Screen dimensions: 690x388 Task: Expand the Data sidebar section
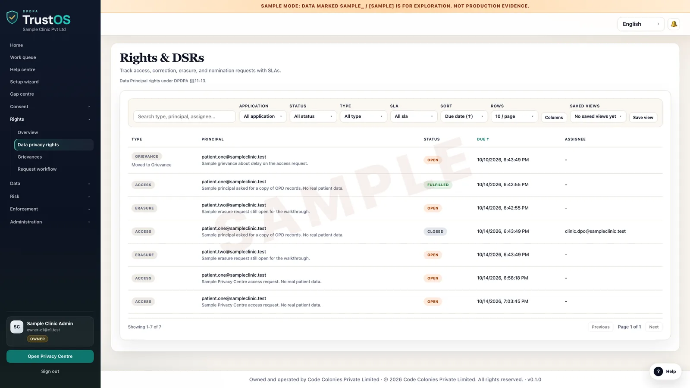(x=50, y=184)
